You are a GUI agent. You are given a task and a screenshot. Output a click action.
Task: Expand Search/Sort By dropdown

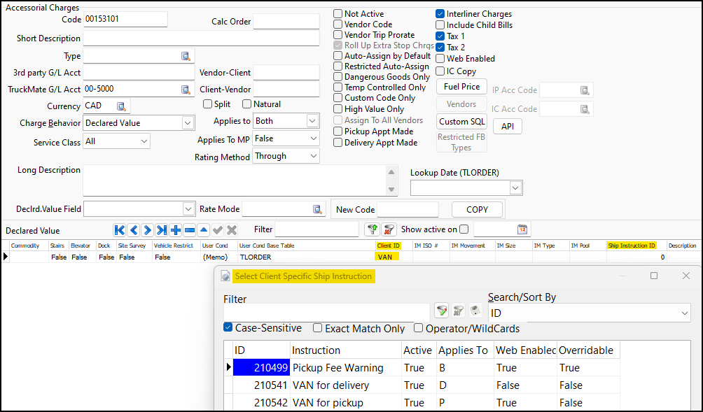(684, 313)
